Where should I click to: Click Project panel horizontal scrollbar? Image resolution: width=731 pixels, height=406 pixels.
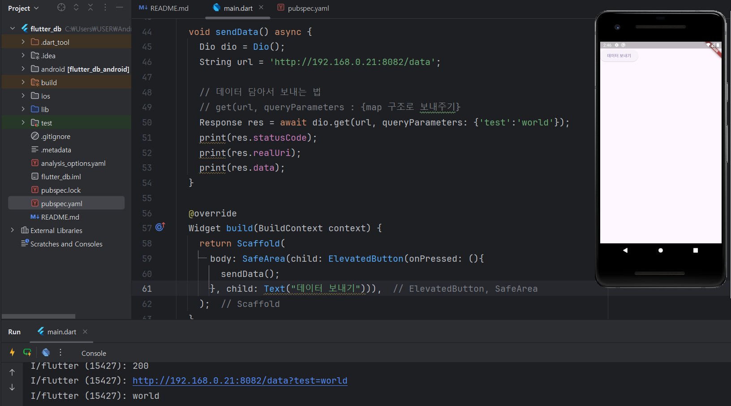tap(39, 316)
